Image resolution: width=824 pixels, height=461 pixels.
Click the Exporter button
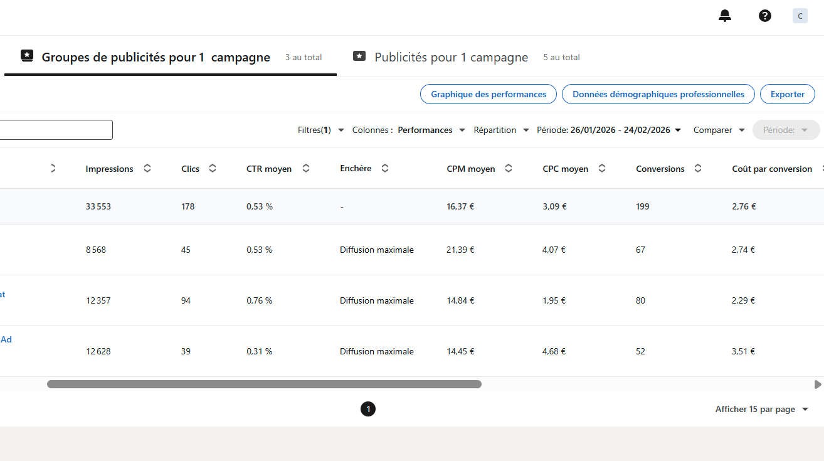click(787, 95)
